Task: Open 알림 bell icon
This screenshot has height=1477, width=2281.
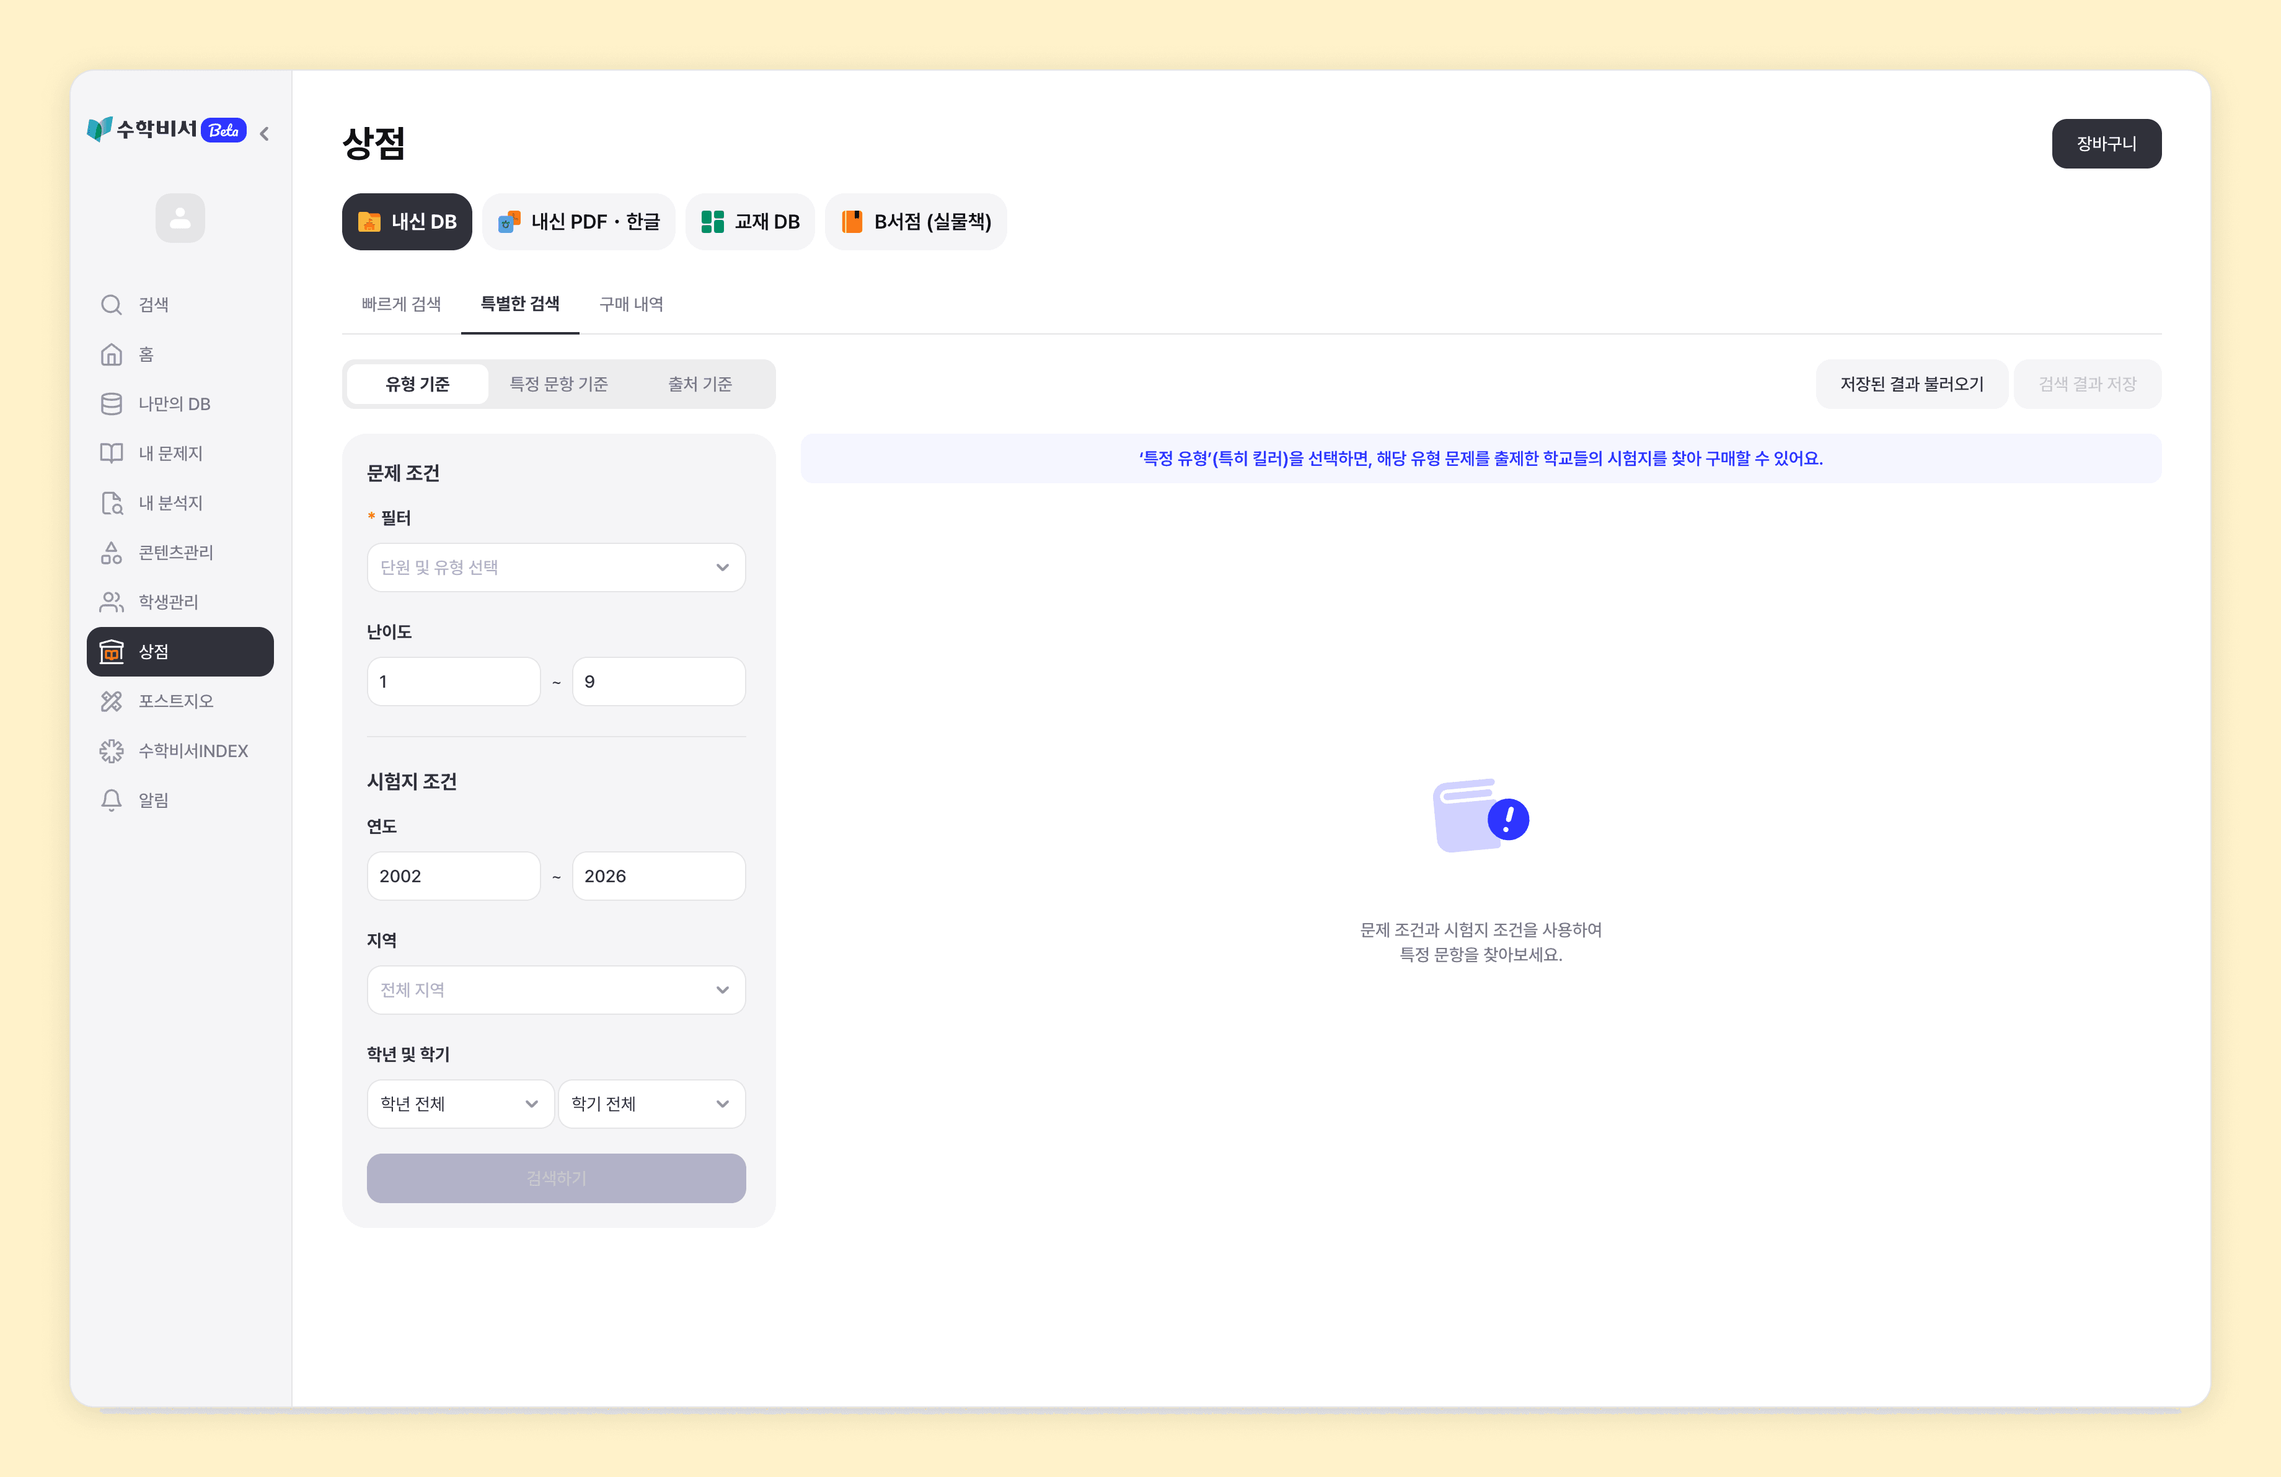Action: click(x=111, y=800)
